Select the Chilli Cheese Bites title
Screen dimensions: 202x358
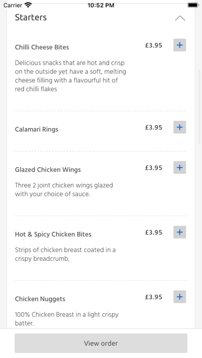42,47
